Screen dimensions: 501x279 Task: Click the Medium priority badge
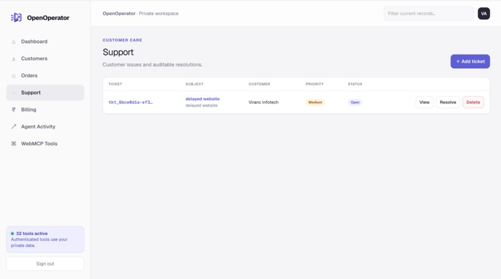[315, 102]
